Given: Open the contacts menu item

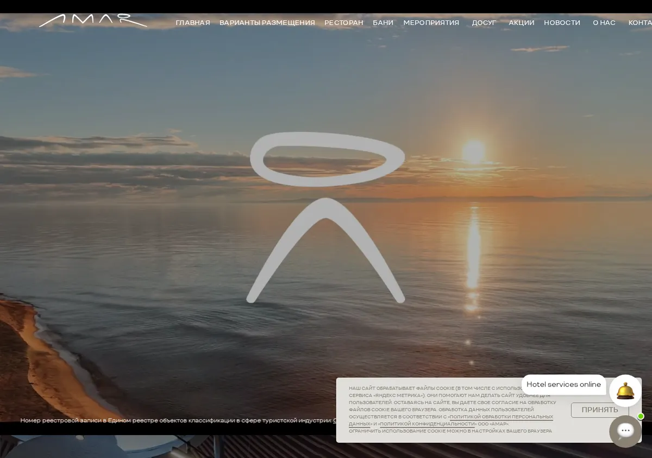Looking at the screenshot, I should (640, 23).
